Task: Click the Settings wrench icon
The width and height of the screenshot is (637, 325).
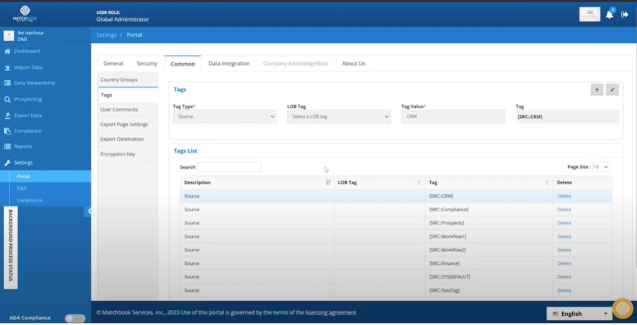Action: 8,162
